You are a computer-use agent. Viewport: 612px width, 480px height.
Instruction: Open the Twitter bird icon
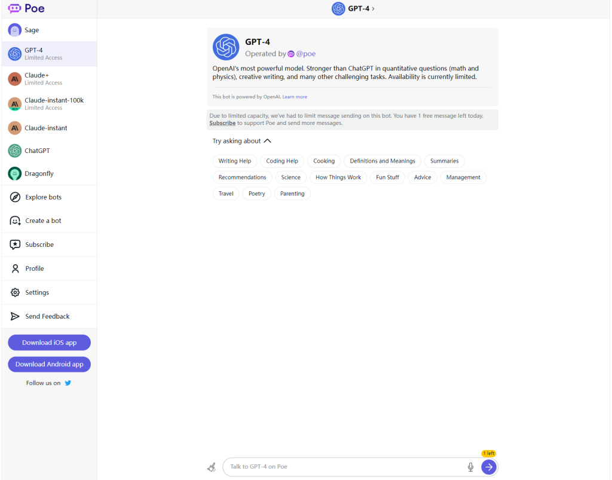[68, 383]
